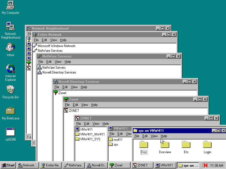Select Zxnet tree in Novell Directory Services
The height and width of the screenshot is (169, 226).
tap(60, 93)
